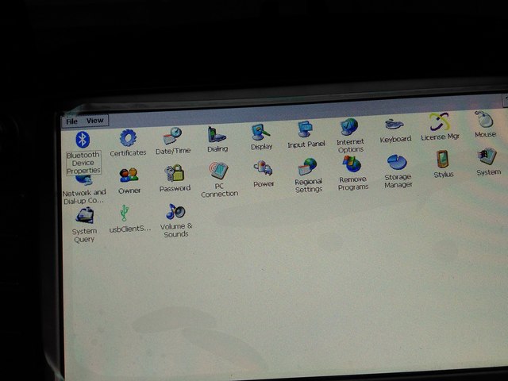
Task: Open the Display monitor icon
Action: tap(260, 133)
